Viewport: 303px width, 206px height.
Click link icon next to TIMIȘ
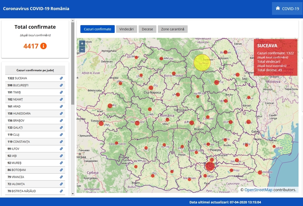click(x=61, y=92)
